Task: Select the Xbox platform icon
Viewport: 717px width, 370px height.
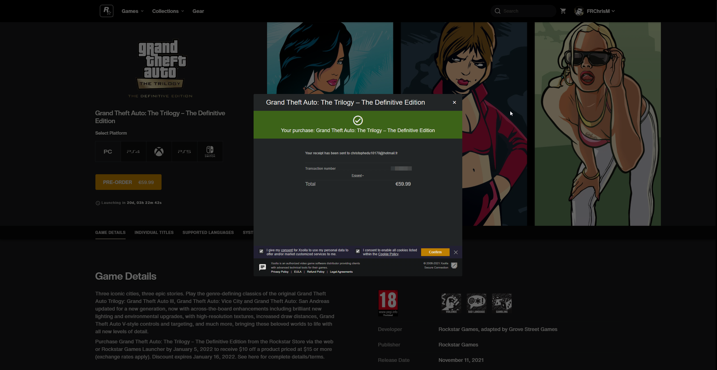Action: (x=159, y=151)
